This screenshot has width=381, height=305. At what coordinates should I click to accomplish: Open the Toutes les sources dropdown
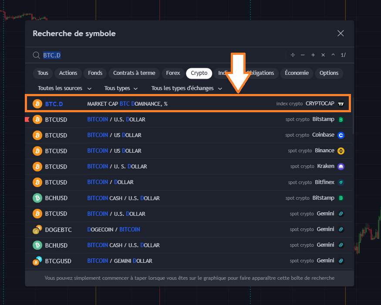click(64, 88)
